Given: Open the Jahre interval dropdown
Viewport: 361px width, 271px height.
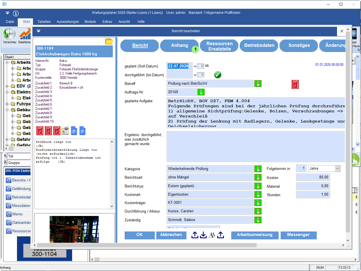Looking at the screenshot, I should [x=337, y=169].
